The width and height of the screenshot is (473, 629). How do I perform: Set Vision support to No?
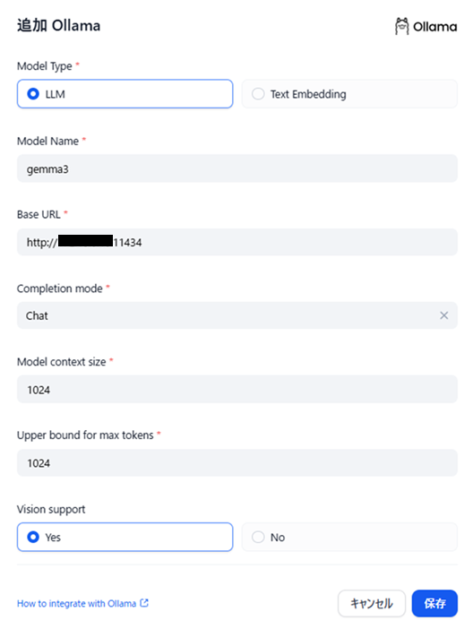(x=349, y=537)
